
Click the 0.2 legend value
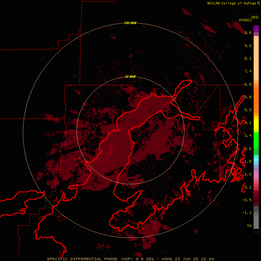click(248, 187)
